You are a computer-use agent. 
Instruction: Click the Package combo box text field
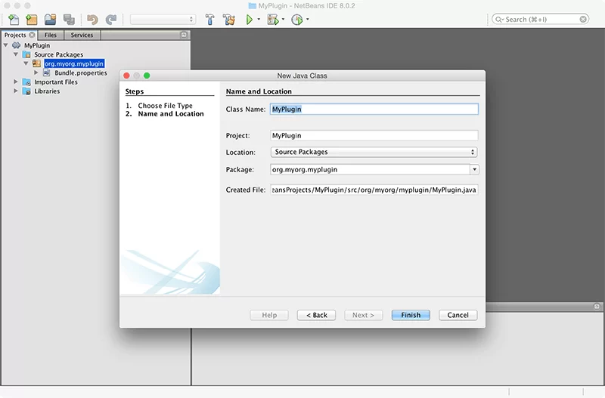(x=370, y=169)
